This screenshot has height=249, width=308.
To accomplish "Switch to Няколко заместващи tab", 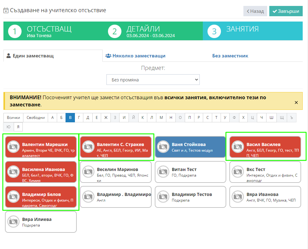I will pos(135,56).
